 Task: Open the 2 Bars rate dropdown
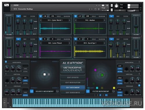[x=120, y=78]
